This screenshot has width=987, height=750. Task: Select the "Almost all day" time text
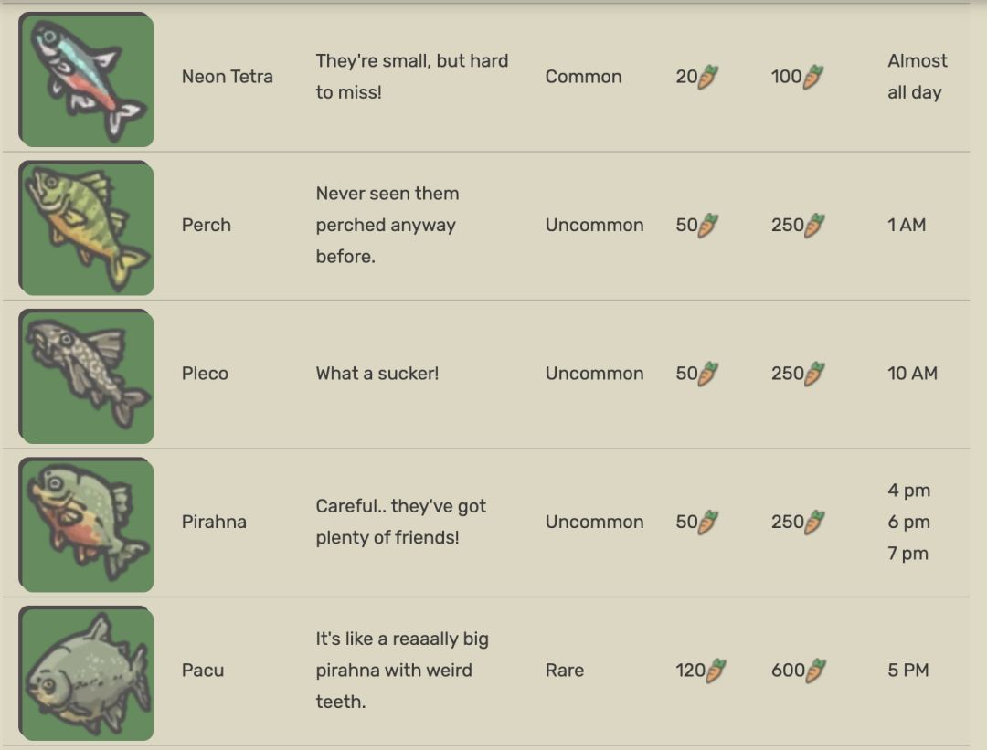pyautogui.click(x=917, y=77)
